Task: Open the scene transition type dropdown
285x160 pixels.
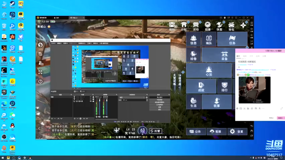Action: [x=132, y=97]
